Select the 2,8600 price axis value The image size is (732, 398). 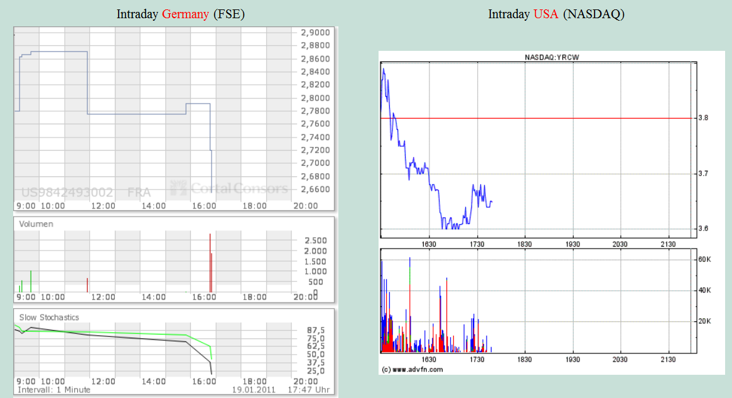point(315,59)
